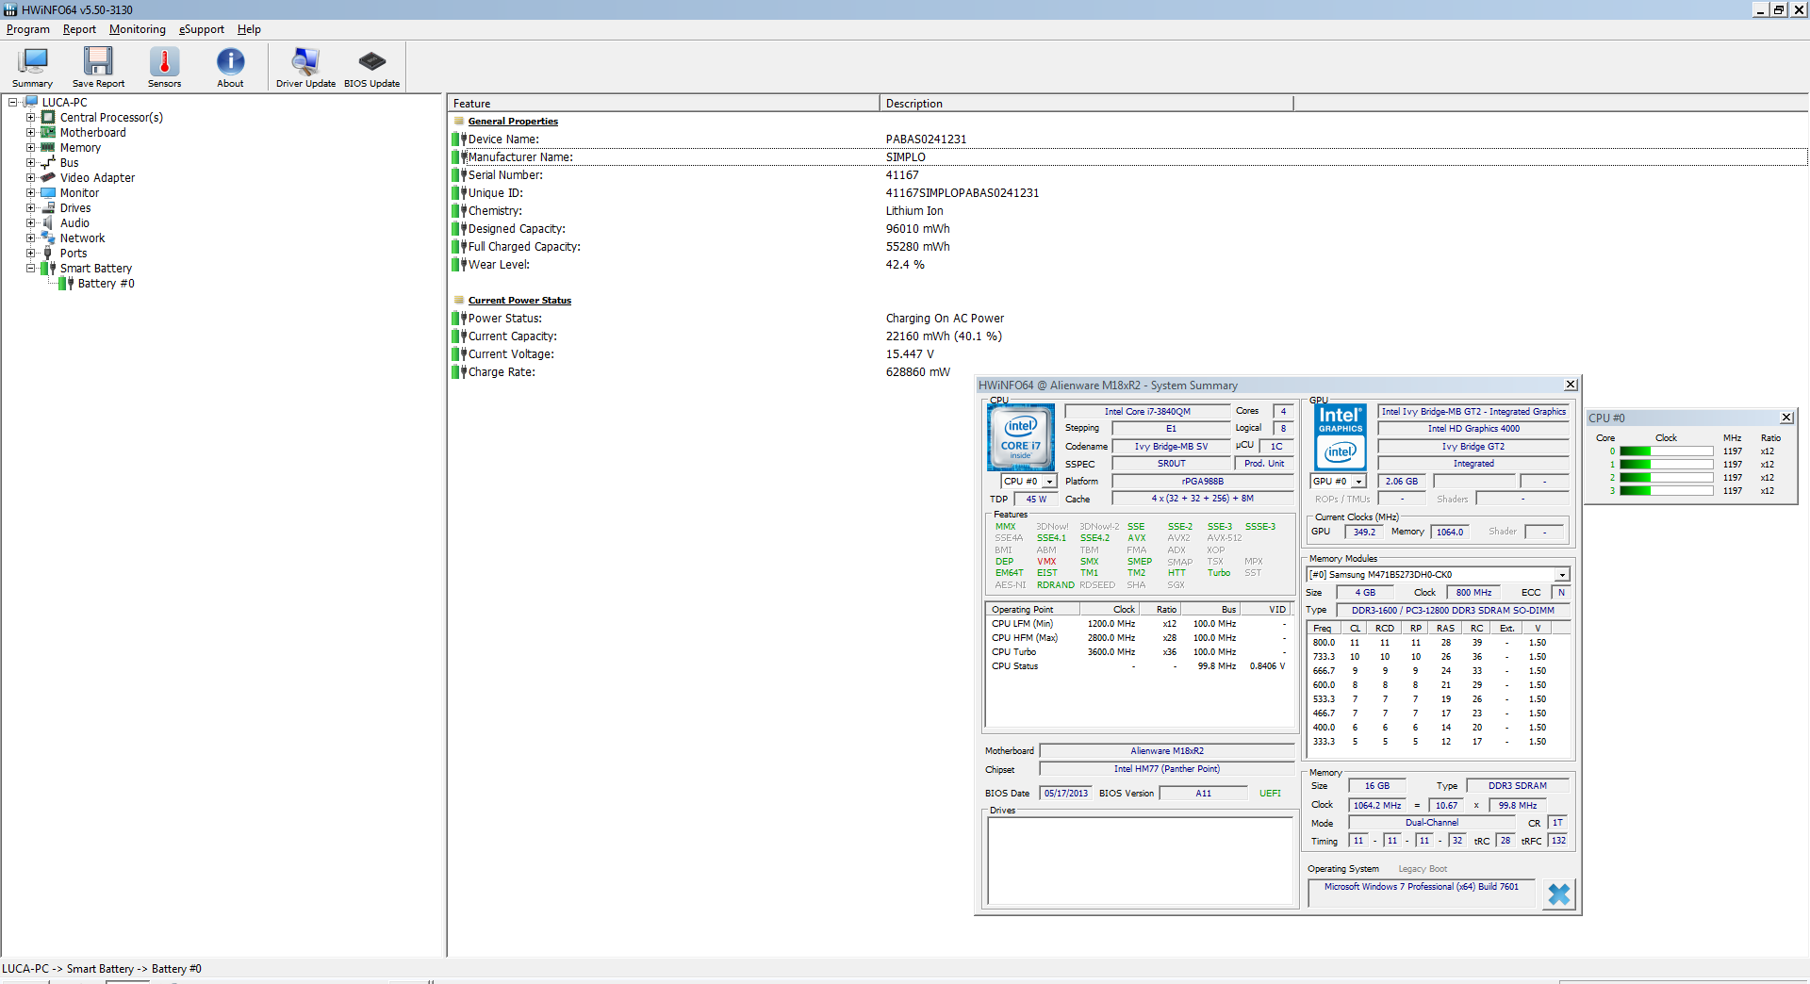Expand Motherboard node
Viewport: 1810px width, 984px height.
coord(30,133)
